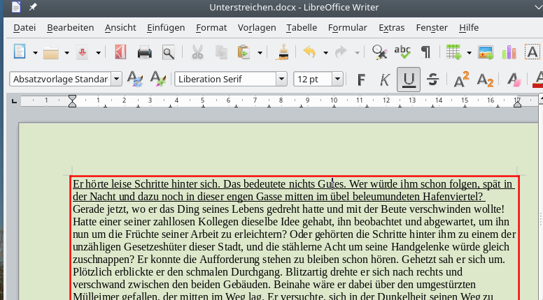Screen dimensions: 543x300
Task: Click the Insert text box icon
Action: coord(533,52)
